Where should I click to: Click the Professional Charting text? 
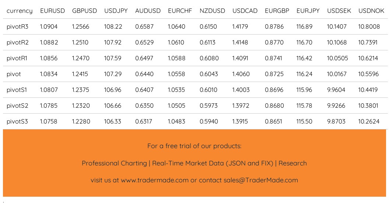pos(114,163)
